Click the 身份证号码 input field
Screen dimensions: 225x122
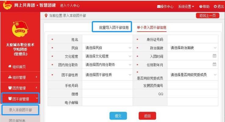click(x=193, y=39)
